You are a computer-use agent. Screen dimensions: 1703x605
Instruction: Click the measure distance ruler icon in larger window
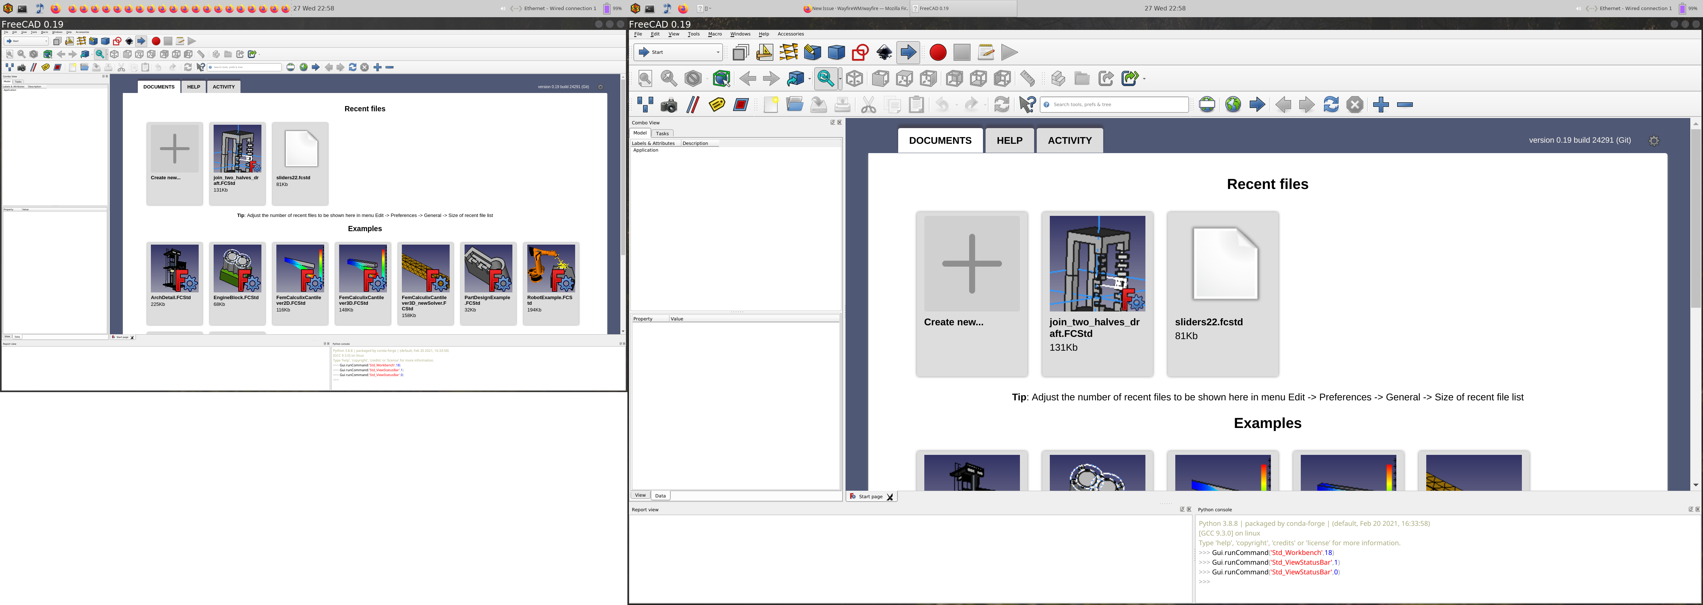[1027, 79]
